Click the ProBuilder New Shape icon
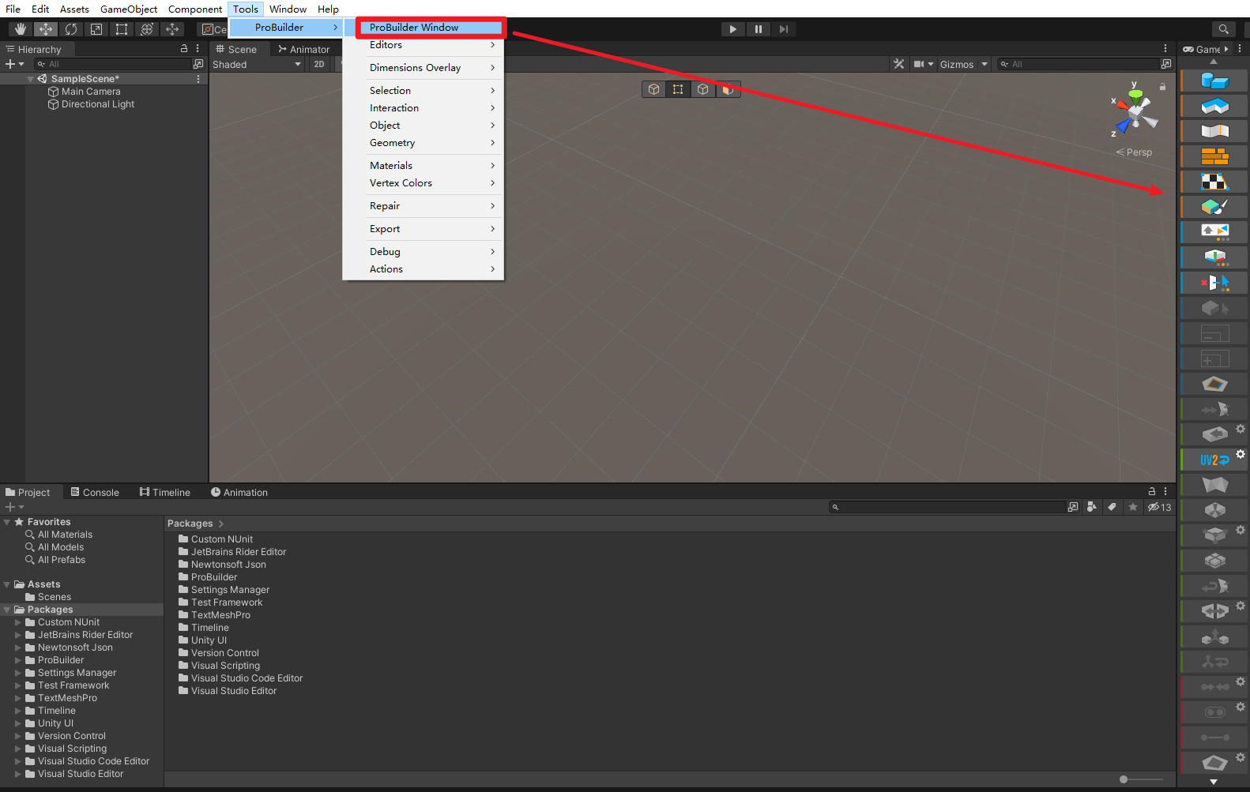This screenshot has height=792, width=1250. [x=1214, y=81]
